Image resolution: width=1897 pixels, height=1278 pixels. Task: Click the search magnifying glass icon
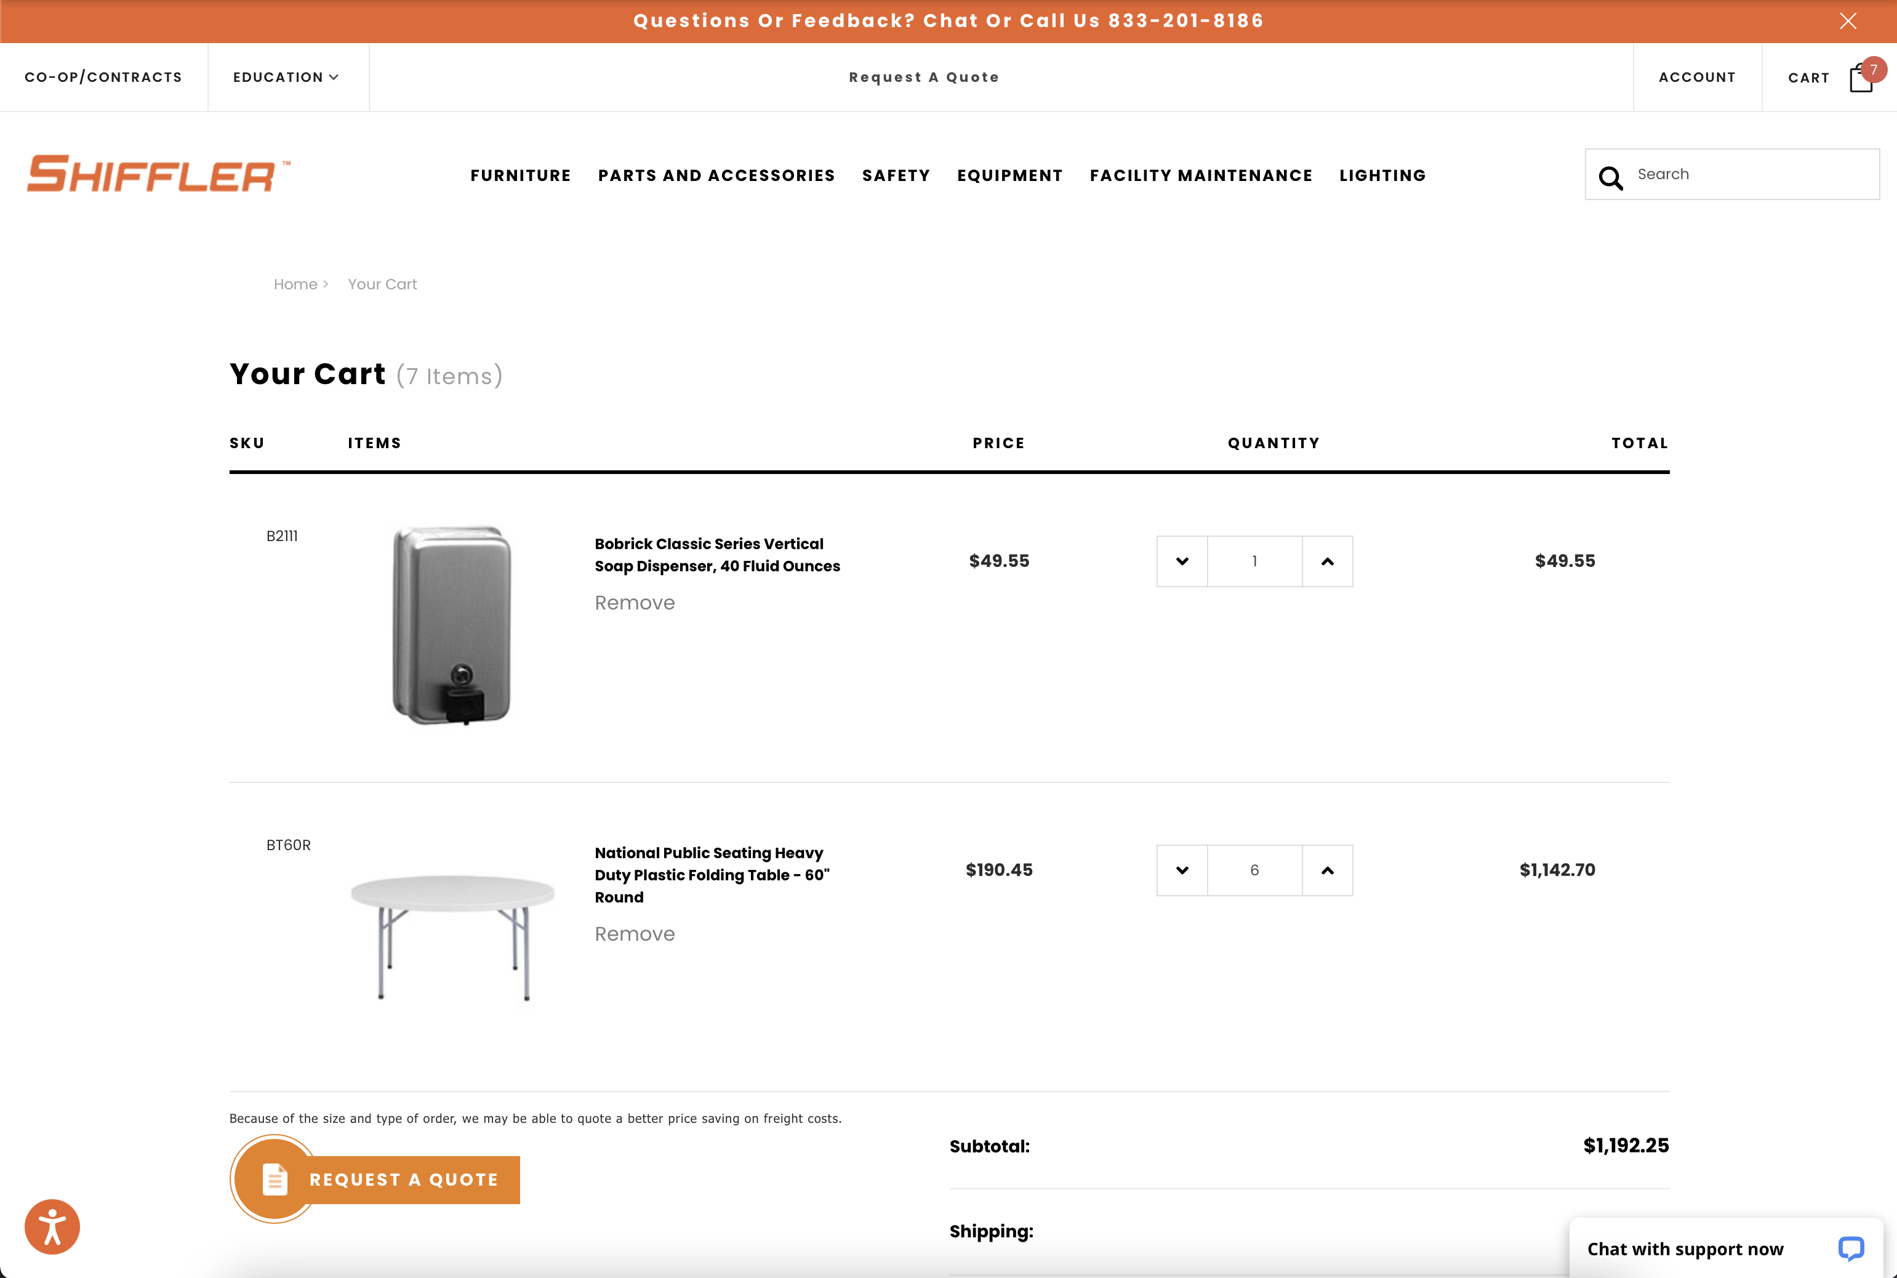coord(1610,177)
